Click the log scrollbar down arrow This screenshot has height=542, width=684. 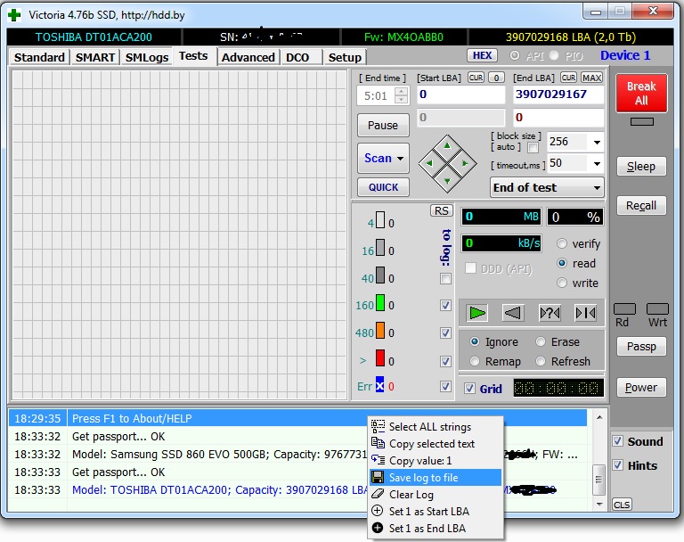599,504
